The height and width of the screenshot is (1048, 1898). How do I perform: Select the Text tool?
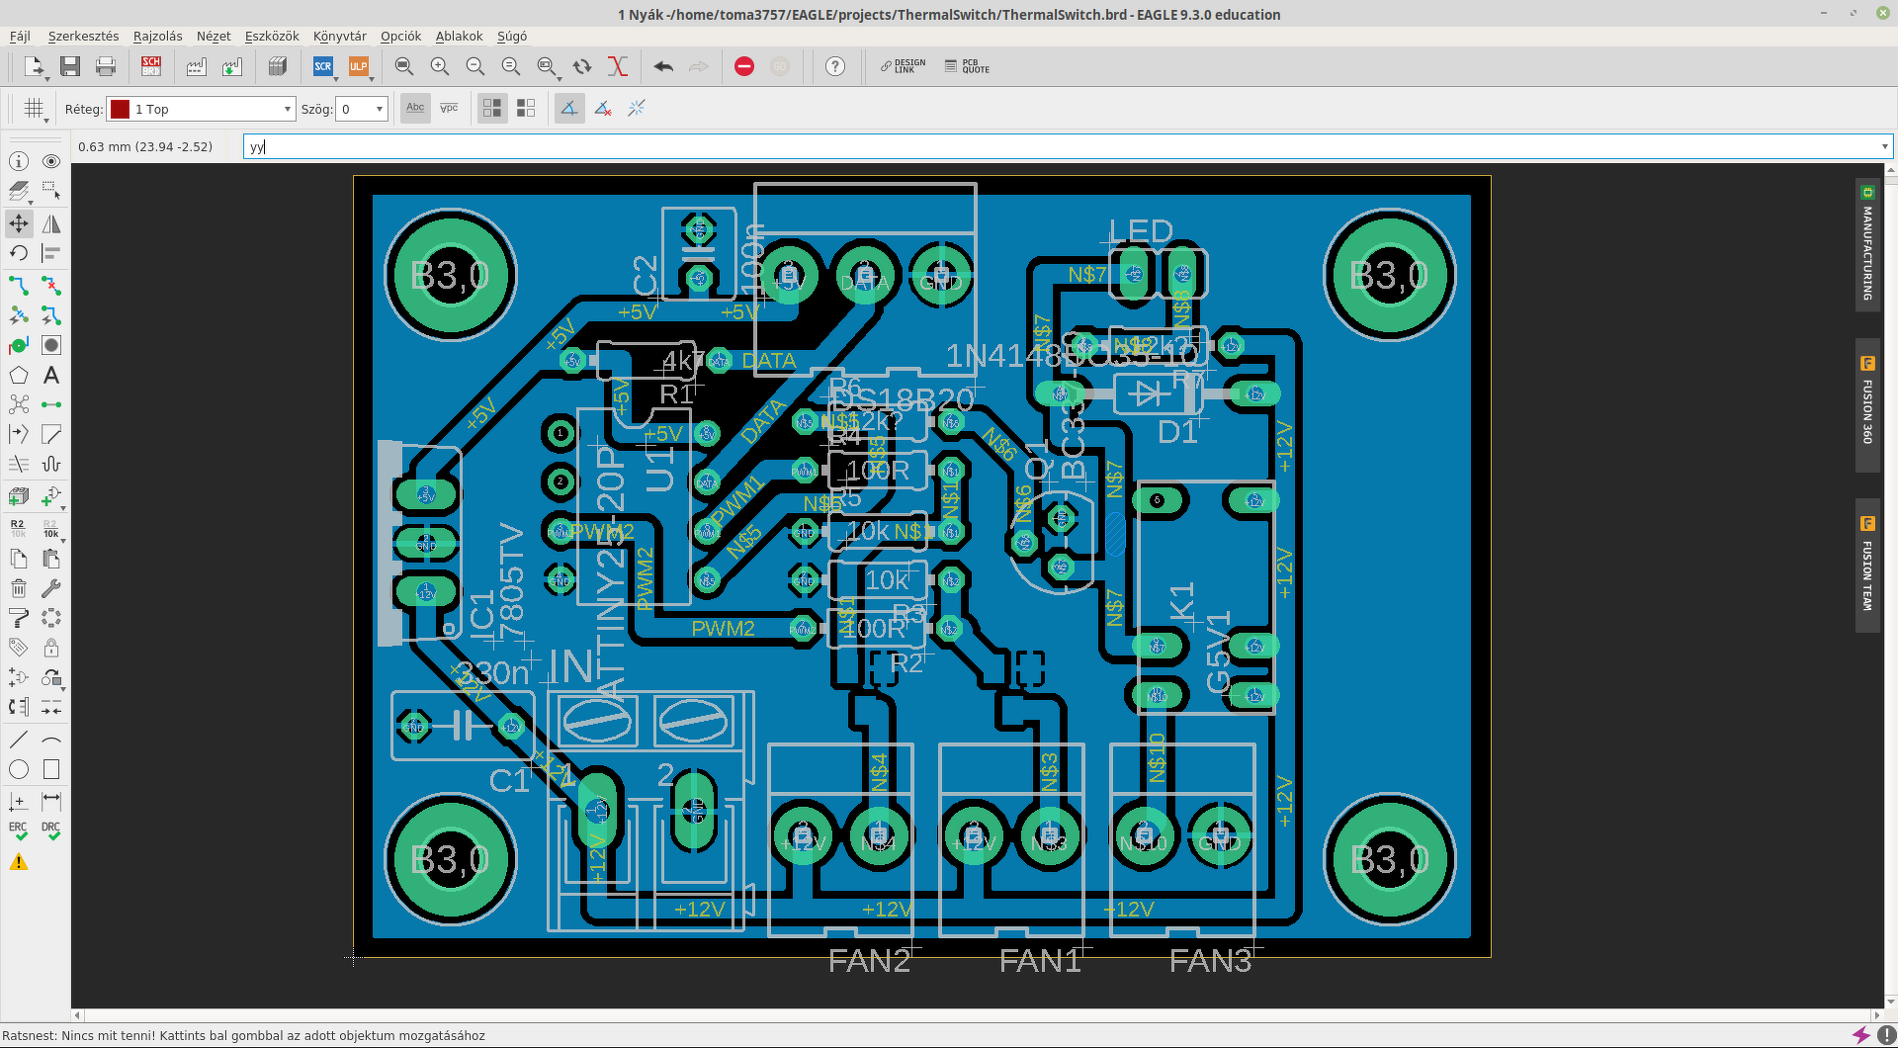tap(51, 375)
